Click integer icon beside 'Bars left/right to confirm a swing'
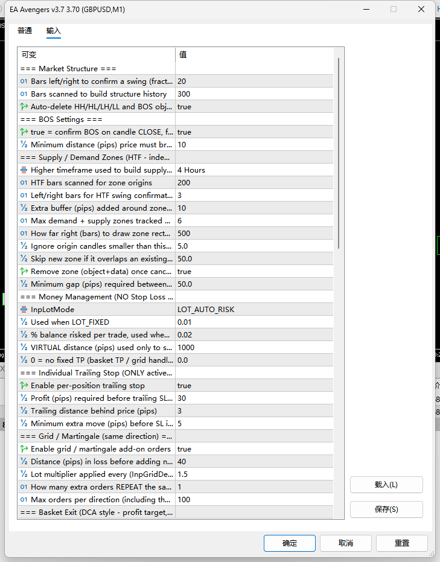Image resolution: width=440 pixels, height=562 pixels. pyautogui.click(x=24, y=81)
